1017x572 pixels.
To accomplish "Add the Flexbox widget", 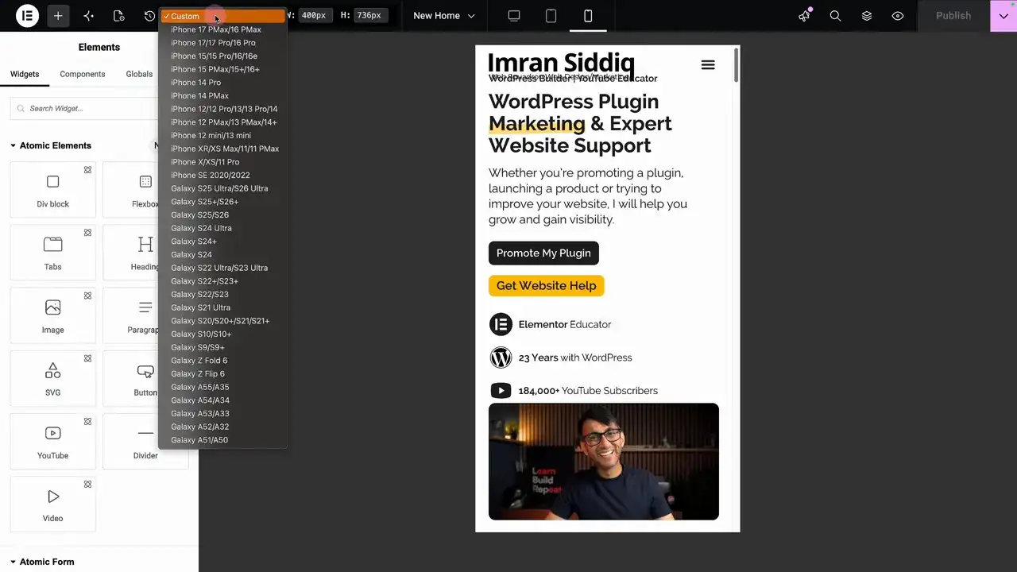I will tap(145, 190).
